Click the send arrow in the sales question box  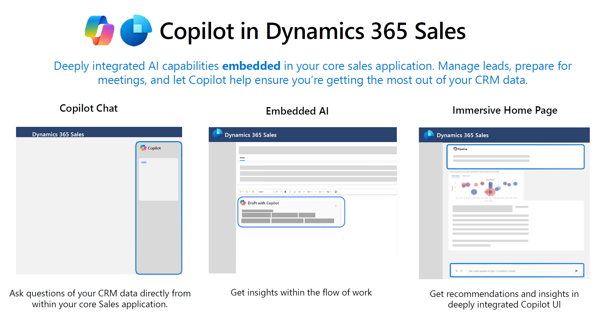tap(577, 271)
